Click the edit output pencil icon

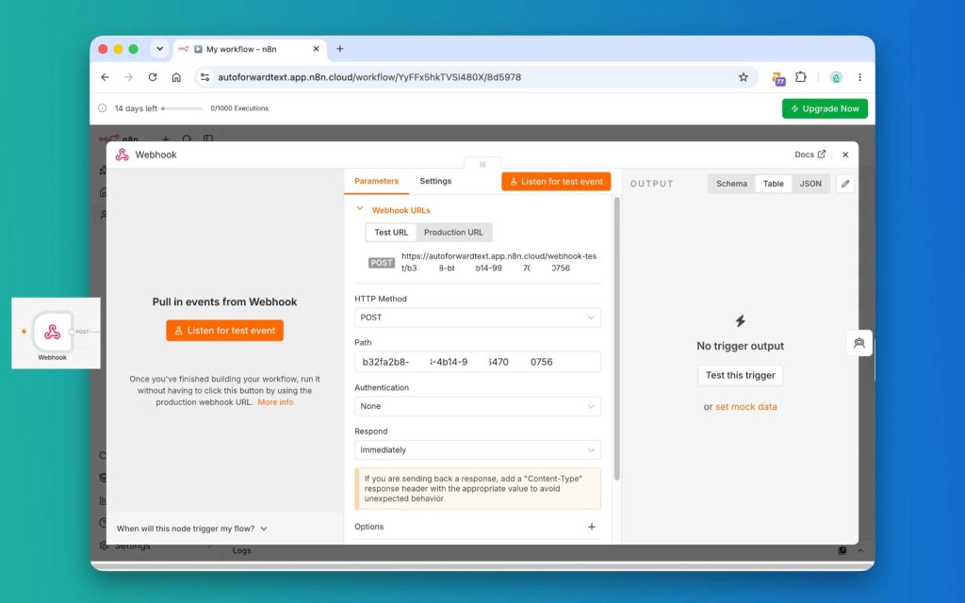coord(845,184)
